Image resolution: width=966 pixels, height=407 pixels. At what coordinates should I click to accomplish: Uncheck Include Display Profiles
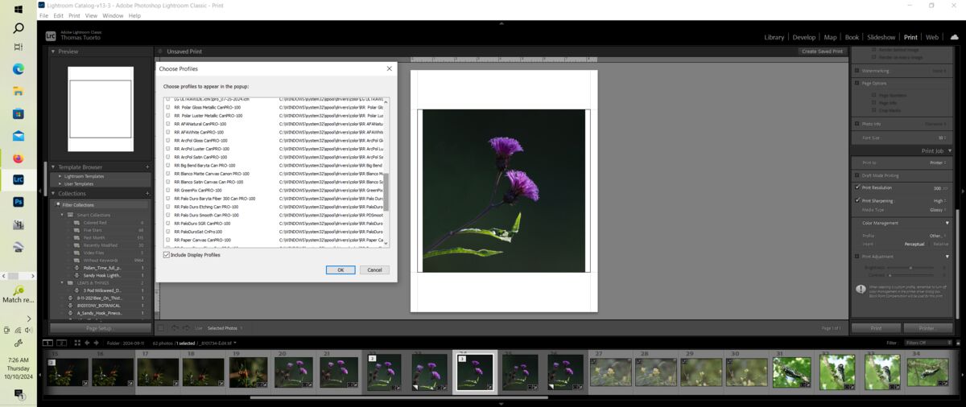pos(167,255)
